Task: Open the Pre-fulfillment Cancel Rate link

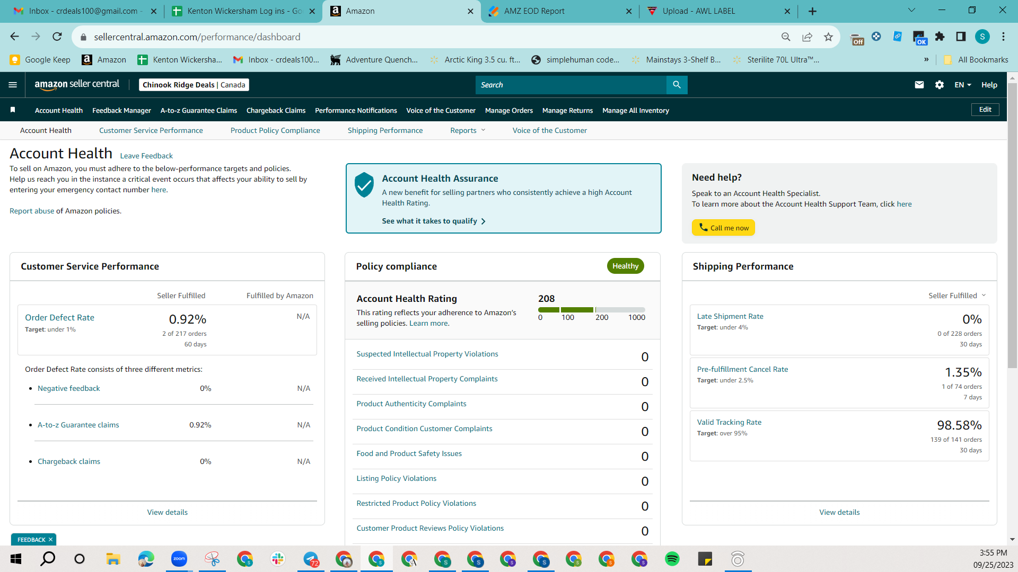Action: [742, 369]
